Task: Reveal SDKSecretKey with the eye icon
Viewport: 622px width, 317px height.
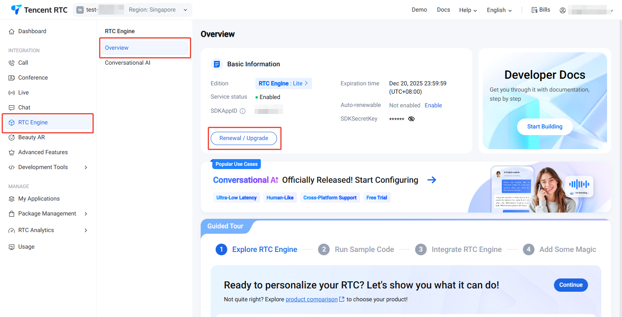Action: [x=411, y=119]
